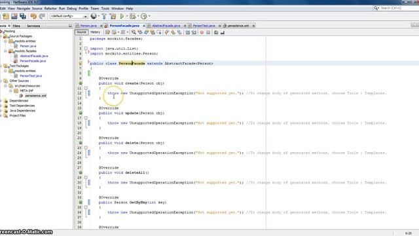The width and height of the screenshot is (419, 236).
Task: Run the project with the green play icon
Action: [122, 16]
